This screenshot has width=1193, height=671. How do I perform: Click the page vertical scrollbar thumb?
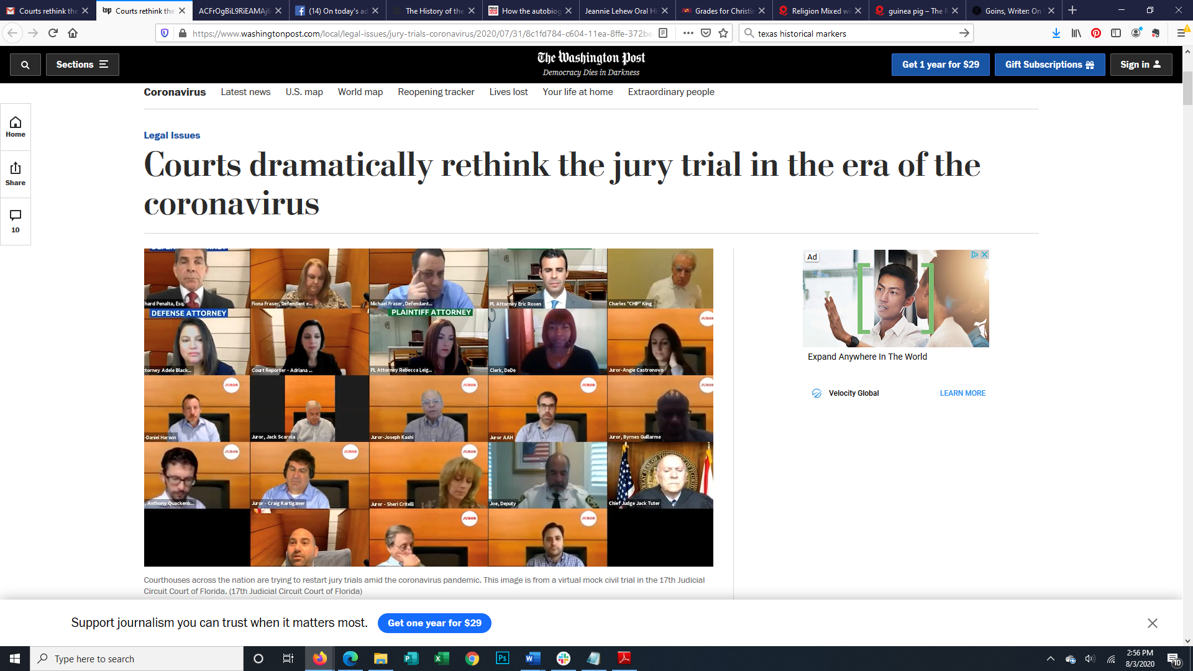(1187, 87)
